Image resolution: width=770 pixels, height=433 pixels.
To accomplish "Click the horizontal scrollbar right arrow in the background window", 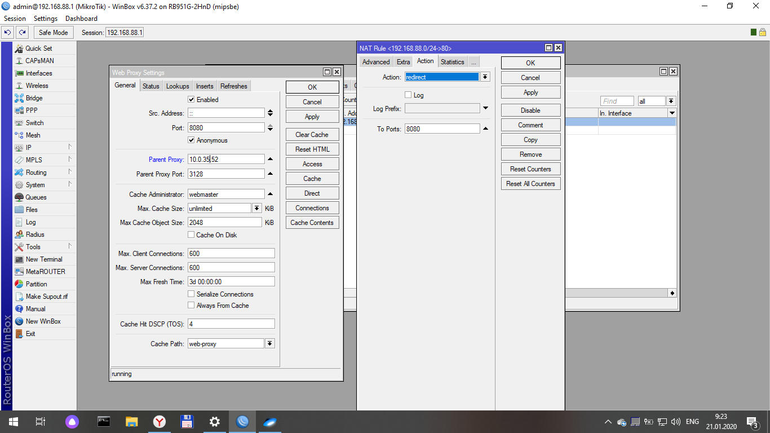I will point(672,293).
